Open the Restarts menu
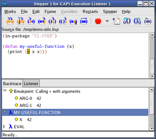Screen dimensions: 156x139 (x=90, y=11)
